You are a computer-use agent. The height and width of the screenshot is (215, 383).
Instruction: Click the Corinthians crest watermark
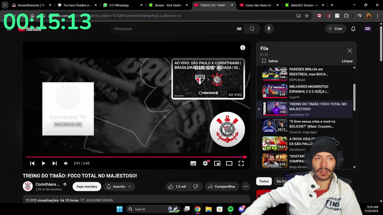(227, 129)
